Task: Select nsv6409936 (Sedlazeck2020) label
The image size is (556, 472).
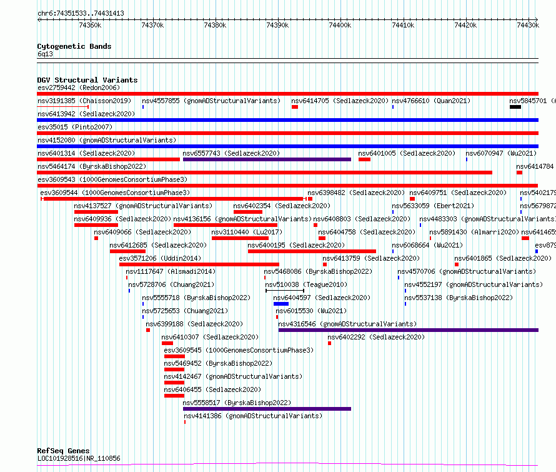Action: (122, 219)
